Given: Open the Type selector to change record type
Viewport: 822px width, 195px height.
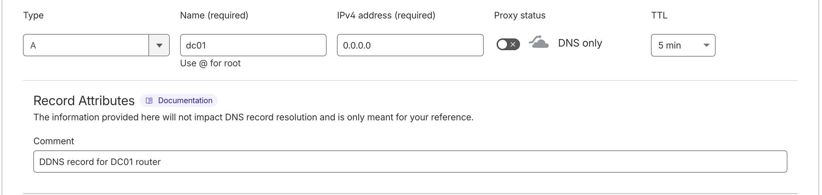Looking at the screenshot, I should (96, 45).
